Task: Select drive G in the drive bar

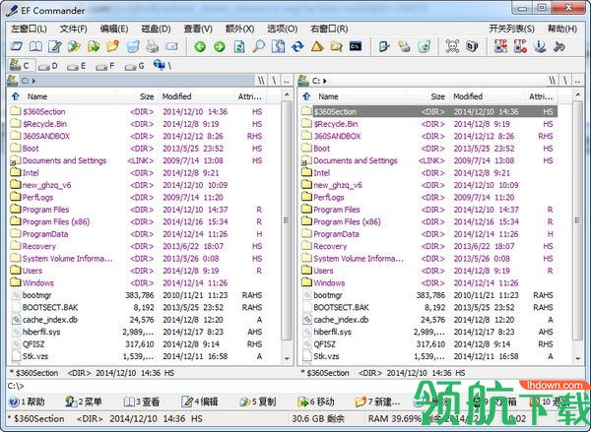Action: click(135, 66)
